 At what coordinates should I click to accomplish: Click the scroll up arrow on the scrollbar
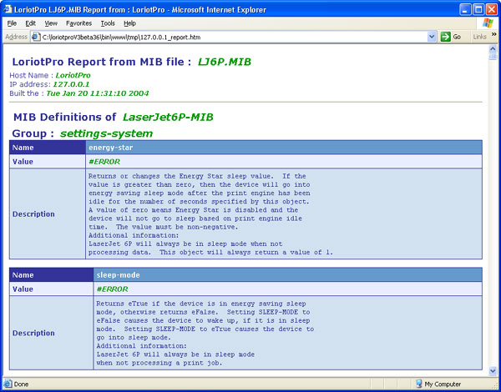493,52
